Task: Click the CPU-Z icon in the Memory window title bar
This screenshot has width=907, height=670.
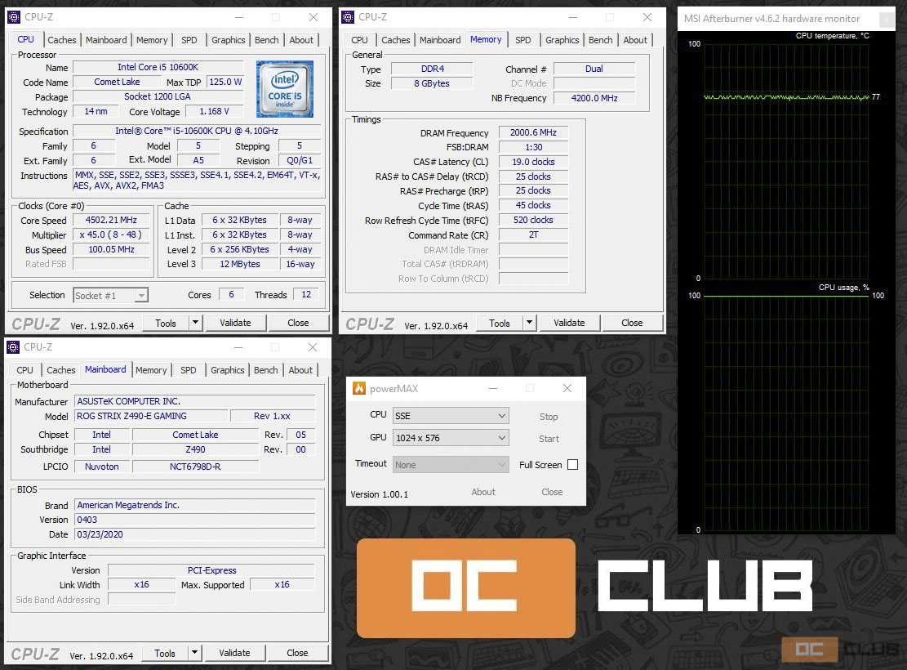Action: [348, 17]
